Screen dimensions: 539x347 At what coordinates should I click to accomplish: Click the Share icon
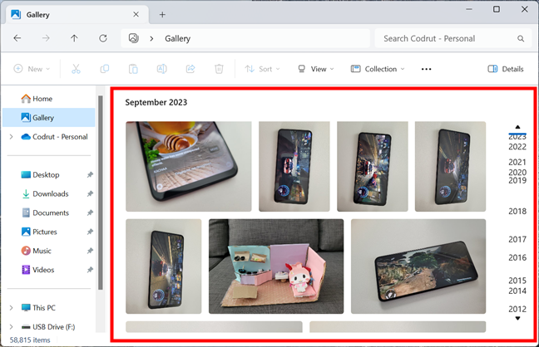[x=190, y=69]
